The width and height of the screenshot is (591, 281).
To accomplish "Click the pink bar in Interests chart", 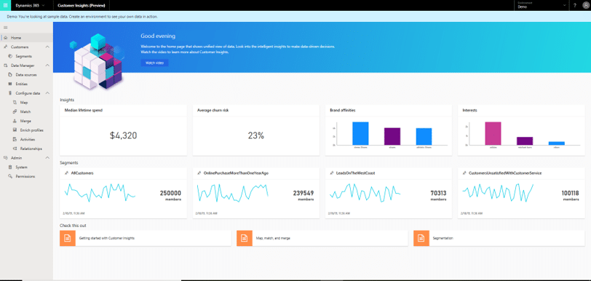I will click(493, 133).
